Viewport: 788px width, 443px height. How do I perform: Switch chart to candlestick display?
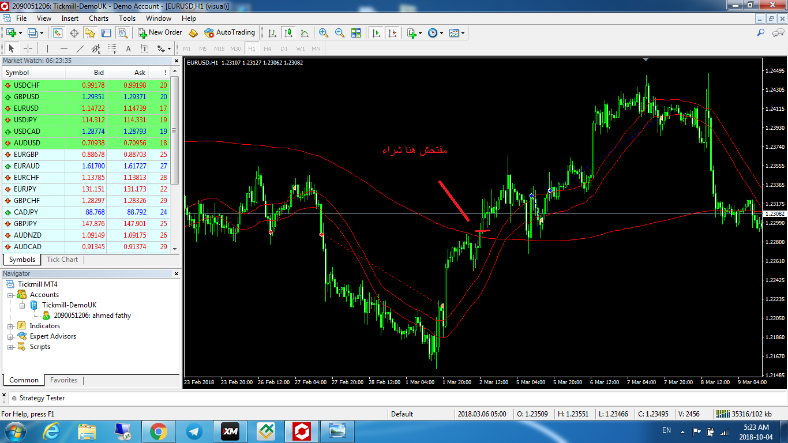point(288,33)
